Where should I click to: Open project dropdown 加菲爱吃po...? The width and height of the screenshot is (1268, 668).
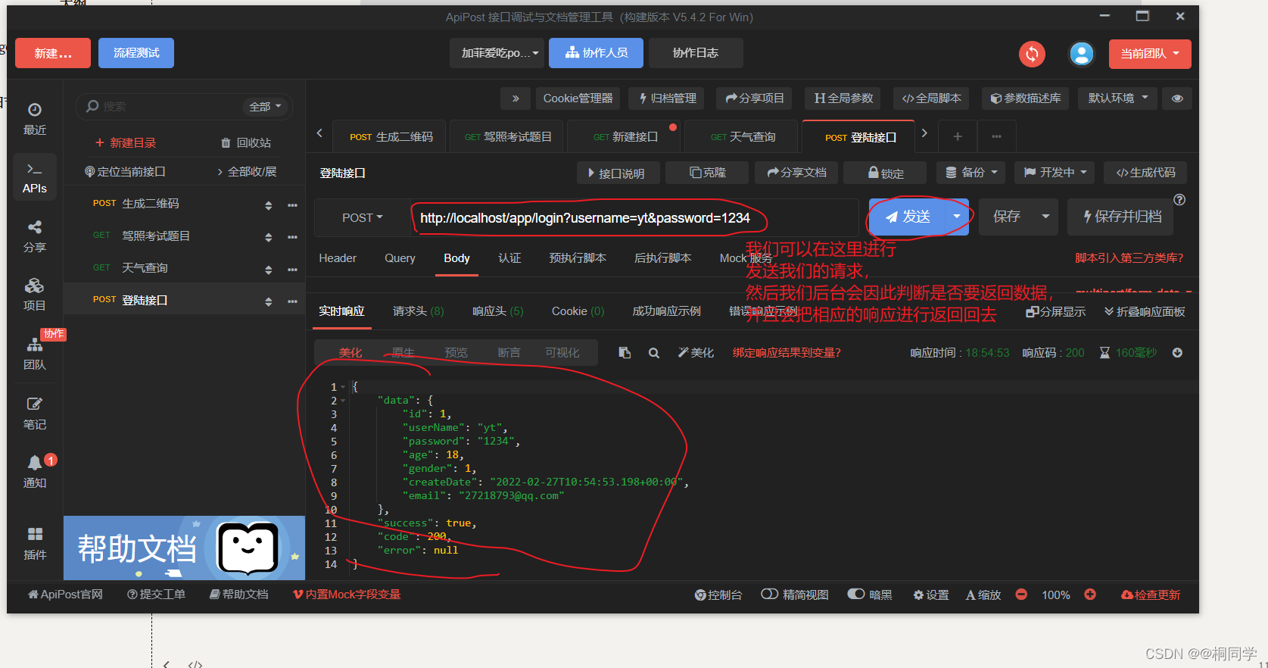click(497, 53)
